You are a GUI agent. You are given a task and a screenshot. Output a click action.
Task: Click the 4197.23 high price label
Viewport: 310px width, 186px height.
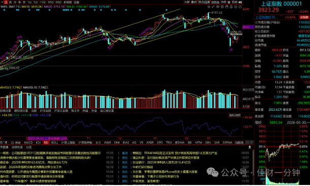pos(216,13)
